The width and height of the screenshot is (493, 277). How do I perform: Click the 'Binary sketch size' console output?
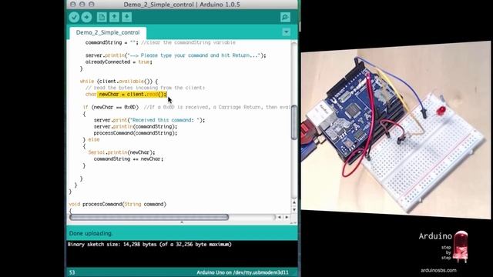tap(149, 245)
